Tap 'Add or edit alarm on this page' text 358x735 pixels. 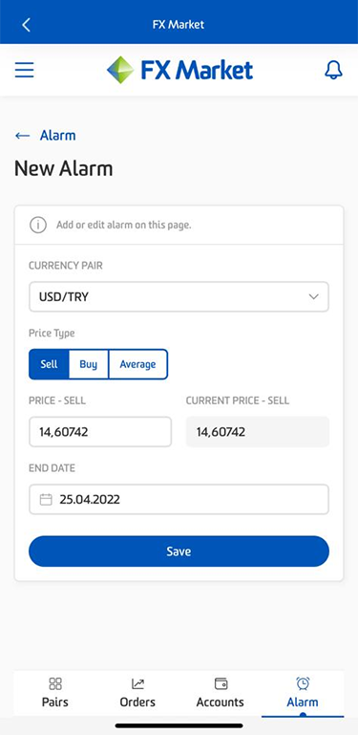(124, 225)
